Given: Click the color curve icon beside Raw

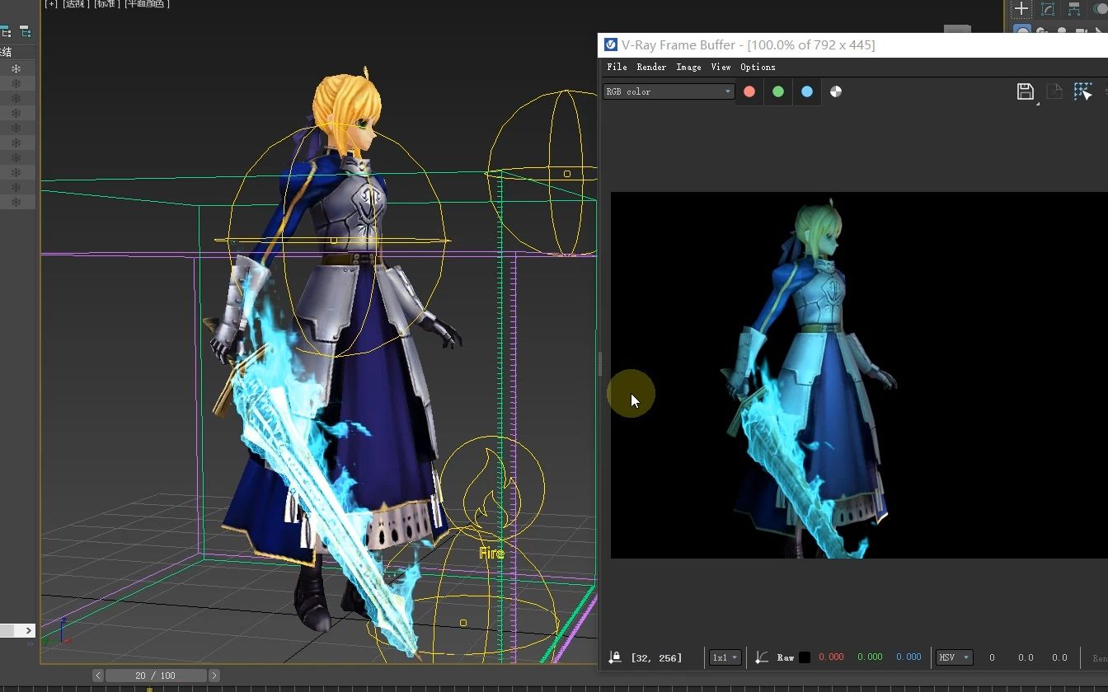Looking at the screenshot, I should tap(762, 657).
